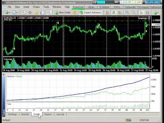Click the Default profile status bar entry
Screen dimensions: 164x123
pyautogui.click(x=6, y=120)
